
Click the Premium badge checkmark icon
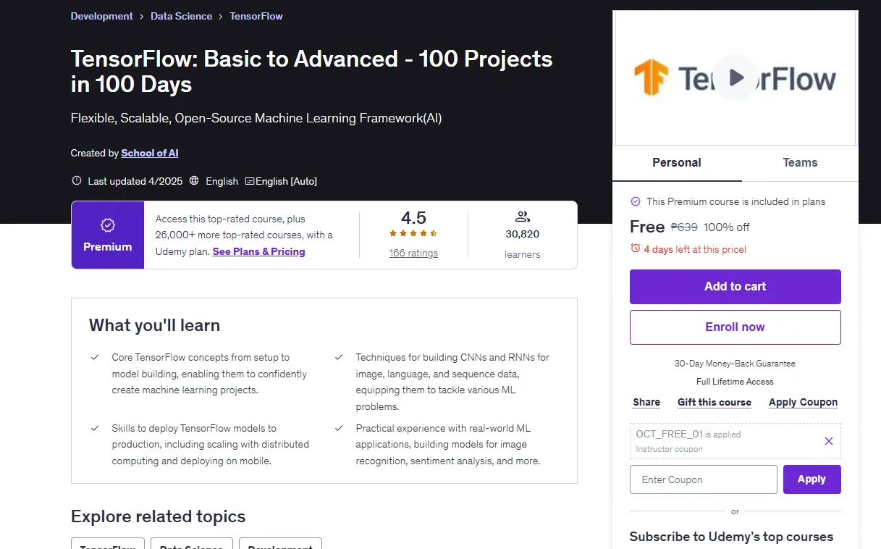click(x=107, y=225)
